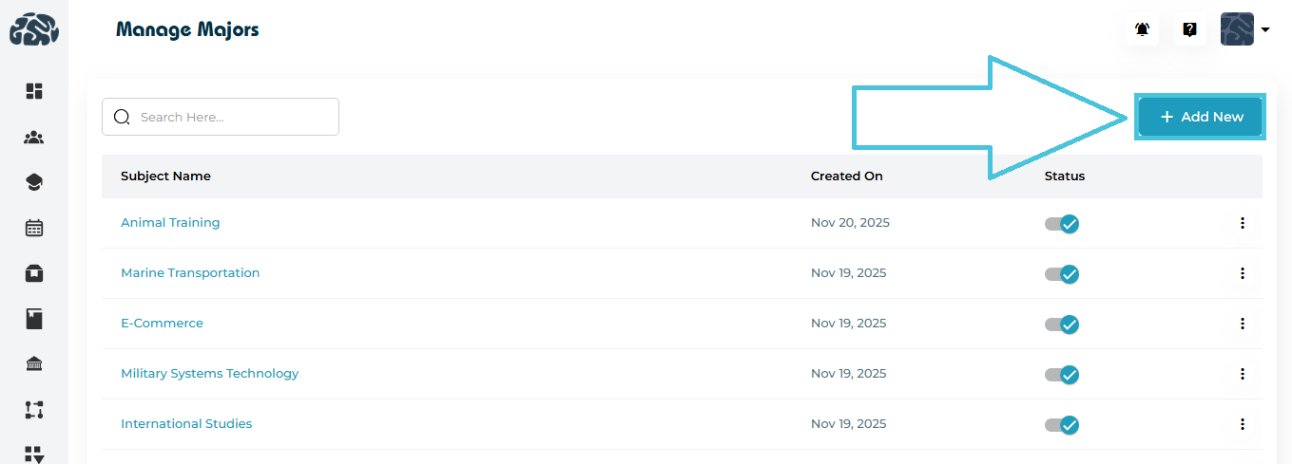Select the calendar icon in sidebar

click(34, 228)
